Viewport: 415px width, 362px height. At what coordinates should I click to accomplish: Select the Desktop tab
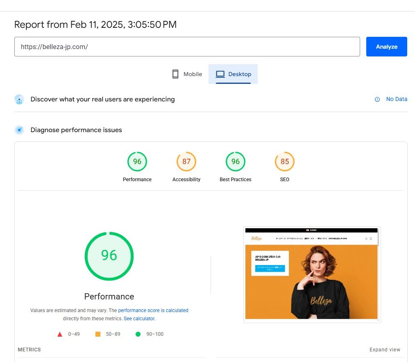234,74
